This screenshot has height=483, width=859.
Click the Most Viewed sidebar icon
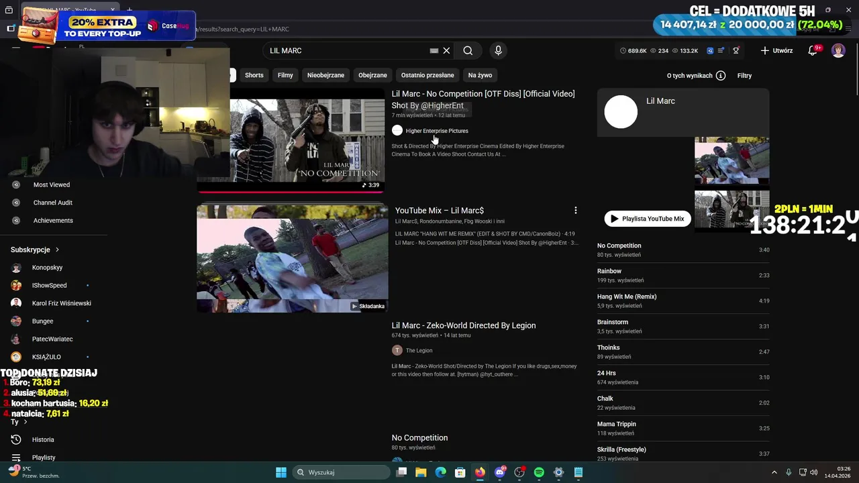(x=16, y=184)
